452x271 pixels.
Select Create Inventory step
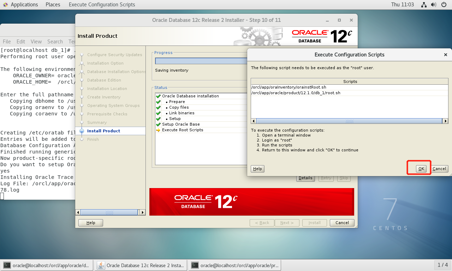click(104, 97)
